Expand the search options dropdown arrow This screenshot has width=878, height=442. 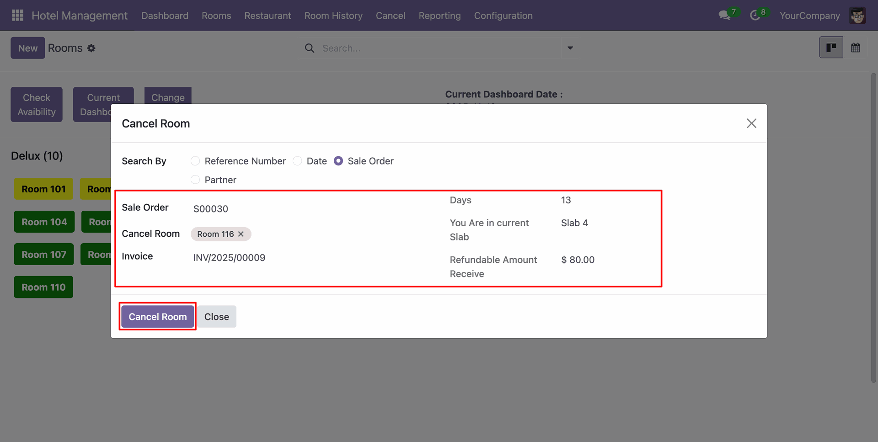(570, 48)
